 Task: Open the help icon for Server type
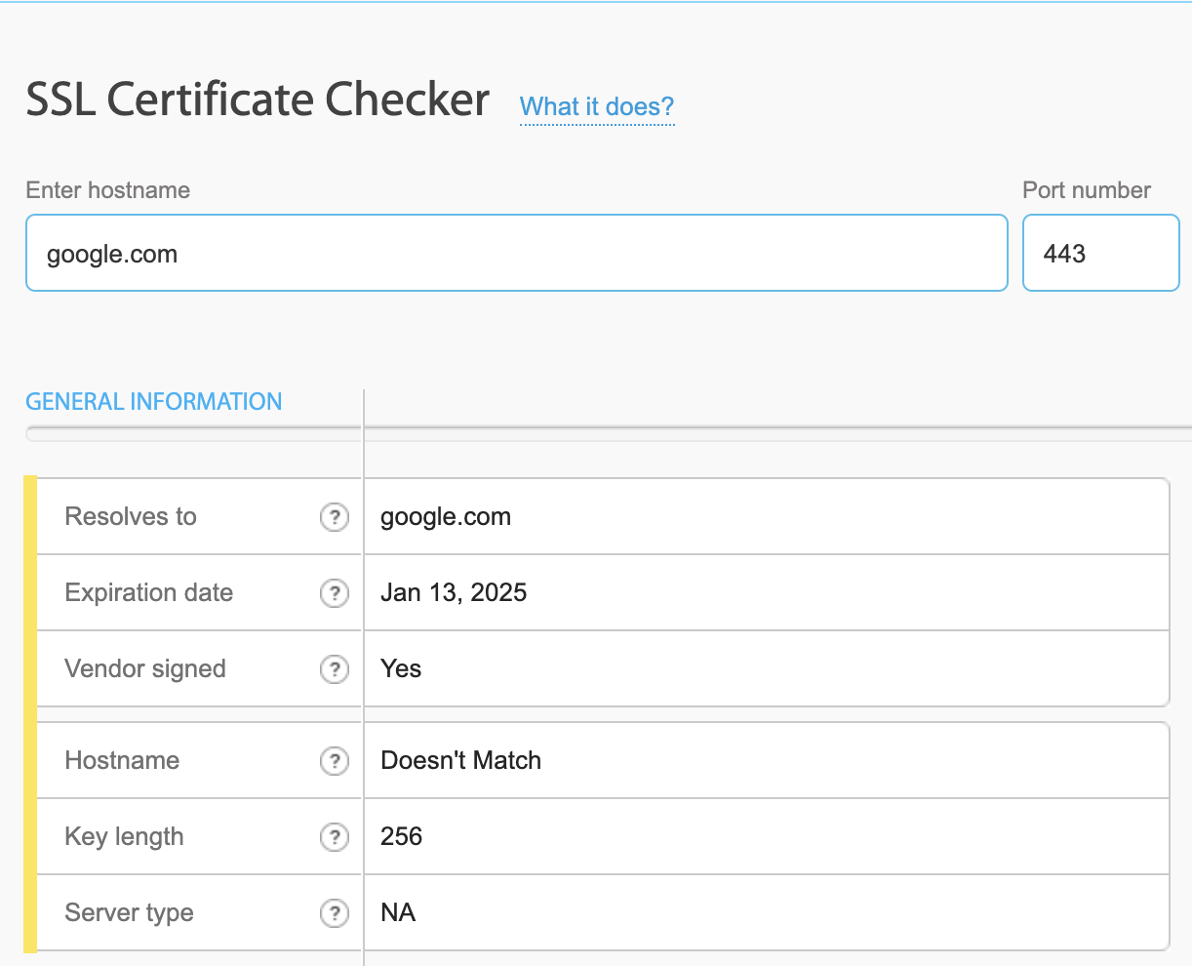pyautogui.click(x=335, y=913)
